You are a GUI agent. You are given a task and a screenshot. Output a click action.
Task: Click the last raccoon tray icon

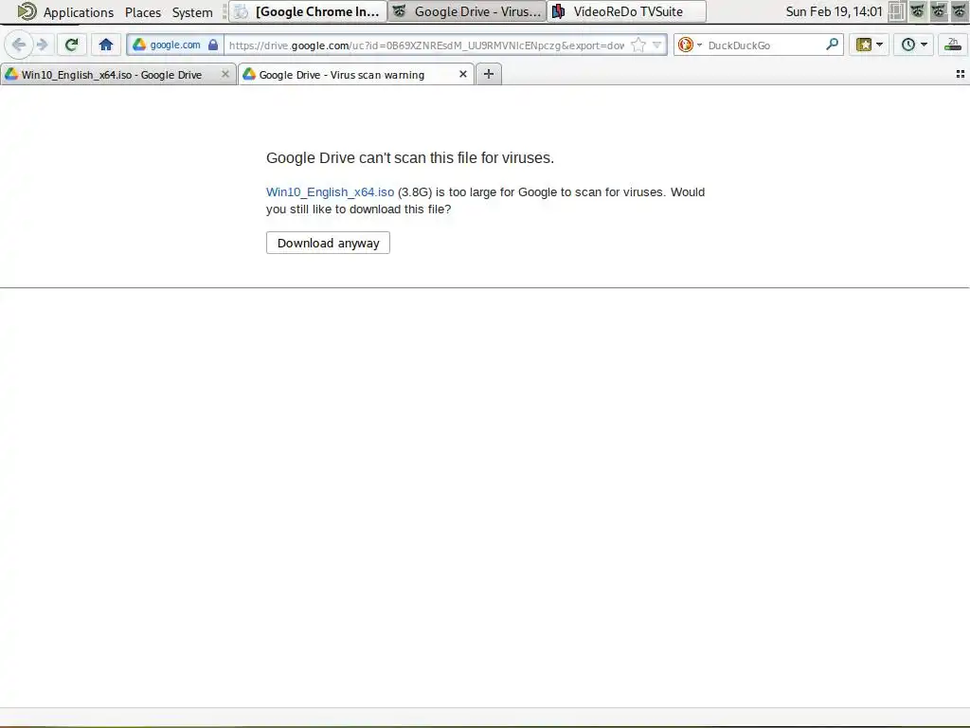point(960,11)
